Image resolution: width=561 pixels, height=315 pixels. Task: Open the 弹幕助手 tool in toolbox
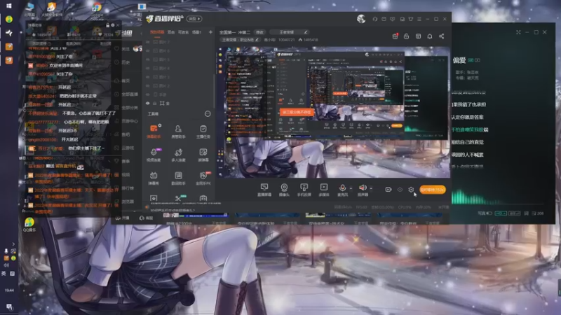[154, 131]
